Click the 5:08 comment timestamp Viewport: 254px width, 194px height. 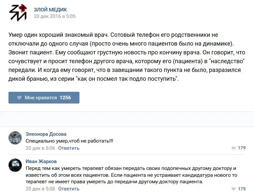(40, 189)
